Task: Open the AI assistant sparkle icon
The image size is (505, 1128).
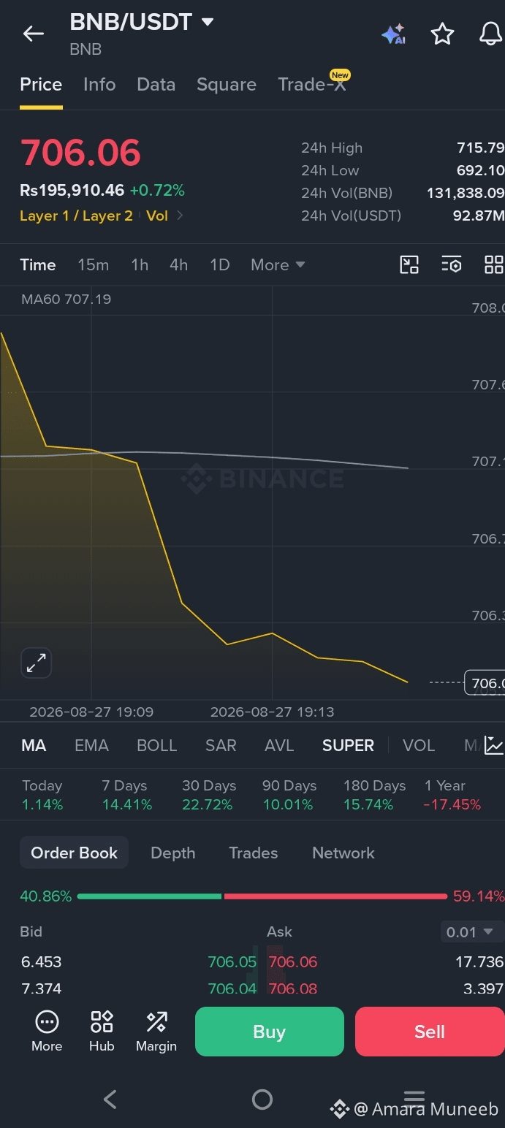Action: click(x=393, y=34)
